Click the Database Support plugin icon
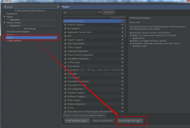This screenshot has width=190, height=128. pos(65,93)
